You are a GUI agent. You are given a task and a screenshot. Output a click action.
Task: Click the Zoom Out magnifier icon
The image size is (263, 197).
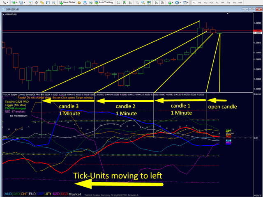(x=143, y=2)
